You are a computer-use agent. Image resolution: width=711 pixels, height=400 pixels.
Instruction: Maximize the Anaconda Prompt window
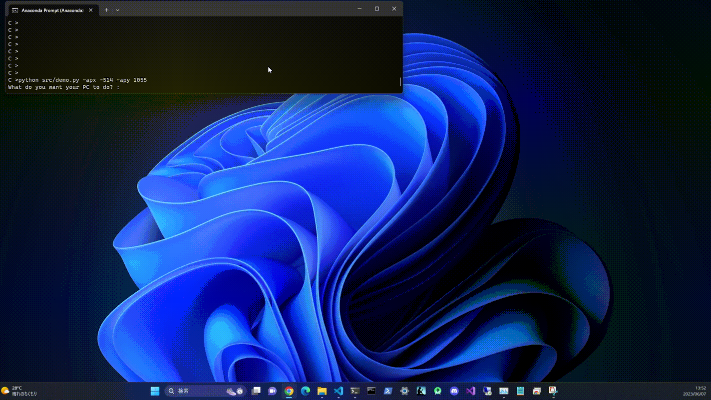click(377, 8)
